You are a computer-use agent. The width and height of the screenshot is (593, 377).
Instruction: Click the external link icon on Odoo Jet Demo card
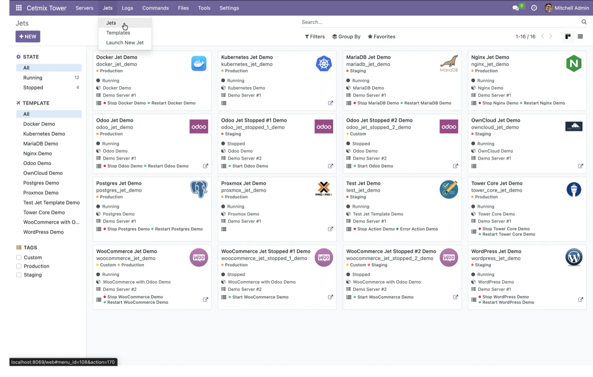(205, 166)
